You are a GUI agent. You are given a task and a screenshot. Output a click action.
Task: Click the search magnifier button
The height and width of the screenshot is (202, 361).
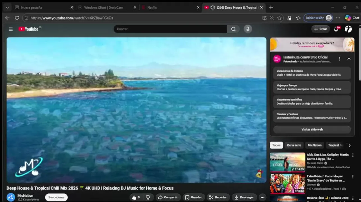(x=233, y=29)
